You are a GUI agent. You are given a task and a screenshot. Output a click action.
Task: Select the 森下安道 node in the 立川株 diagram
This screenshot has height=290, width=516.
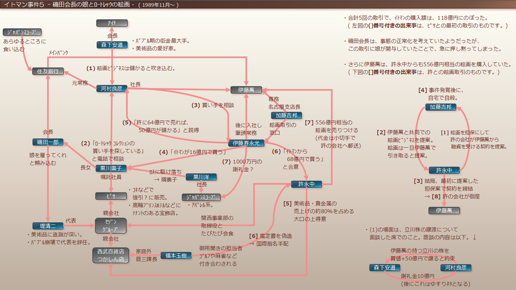pos(385,267)
